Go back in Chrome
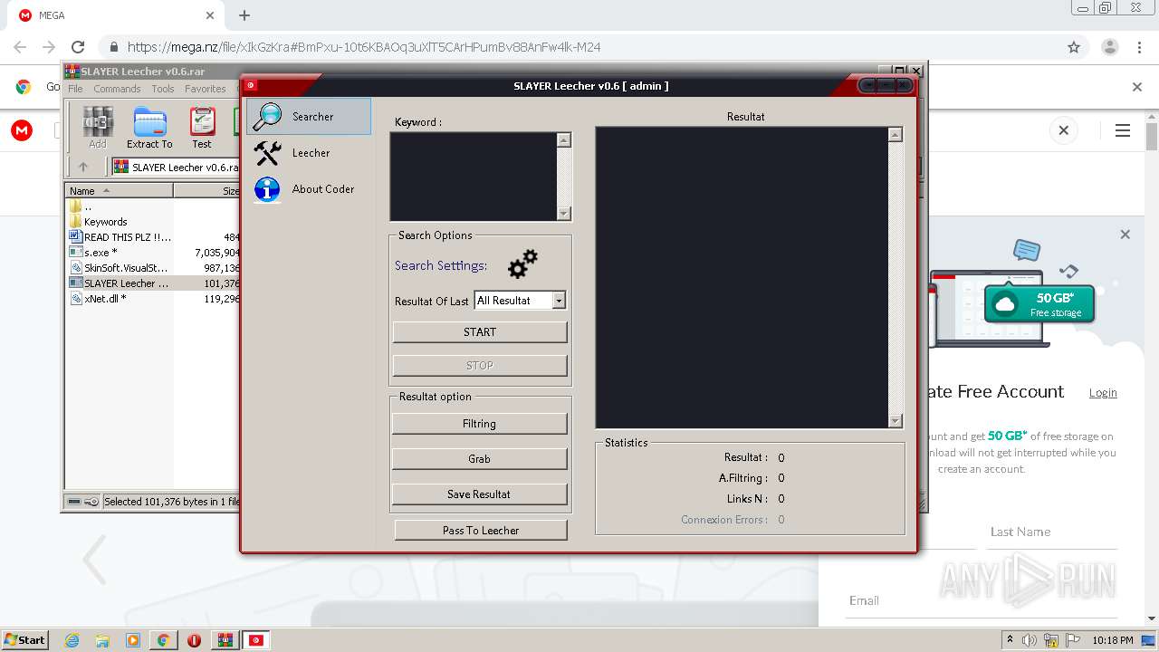Screen dimensions: 1159x652 pos(20,47)
